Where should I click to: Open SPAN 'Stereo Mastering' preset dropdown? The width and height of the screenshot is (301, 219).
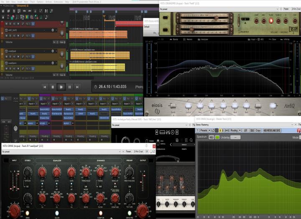pyautogui.click(x=245, y=125)
